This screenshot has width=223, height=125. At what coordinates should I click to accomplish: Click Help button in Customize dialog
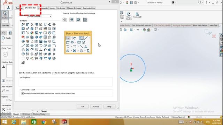pyautogui.click(x=109, y=107)
